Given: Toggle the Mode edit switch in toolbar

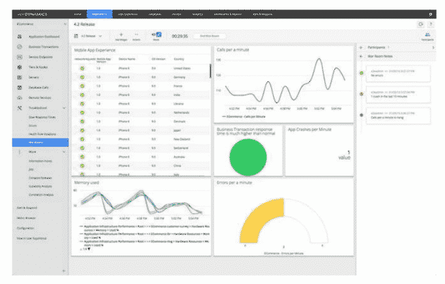Looking at the screenshot, I should pos(157,35).
